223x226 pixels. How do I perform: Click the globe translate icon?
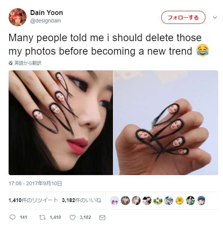(11, 63)
